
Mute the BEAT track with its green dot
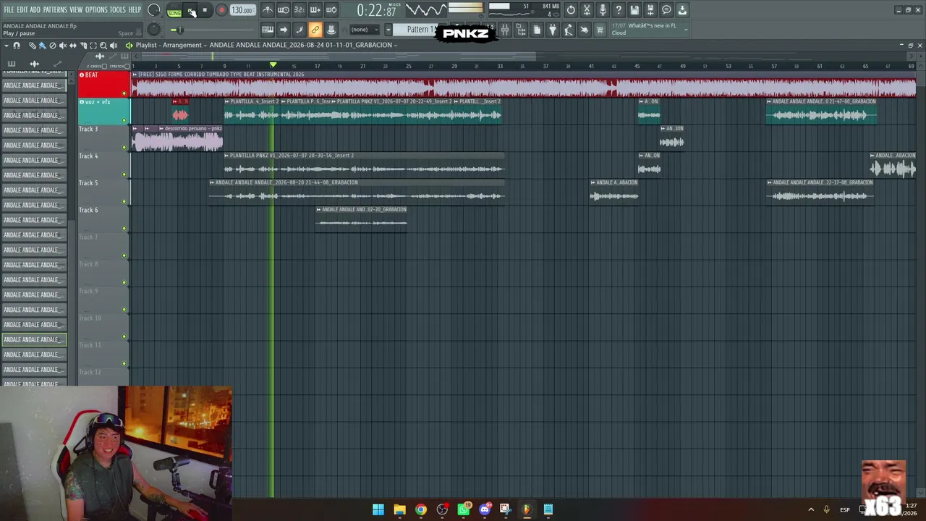[x=124, y=93]
